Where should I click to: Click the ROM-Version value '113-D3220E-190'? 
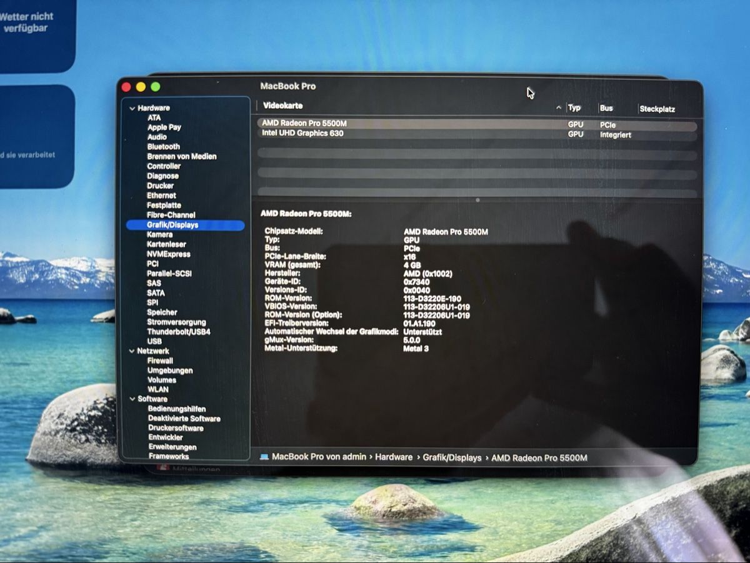pyautogui.click(x=432, y=299)
